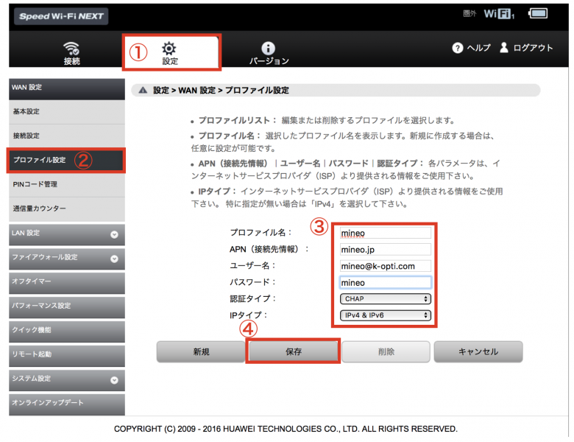Click the 新規 button
The height and width of the screenshot is (442, 574).
point(201,352)
